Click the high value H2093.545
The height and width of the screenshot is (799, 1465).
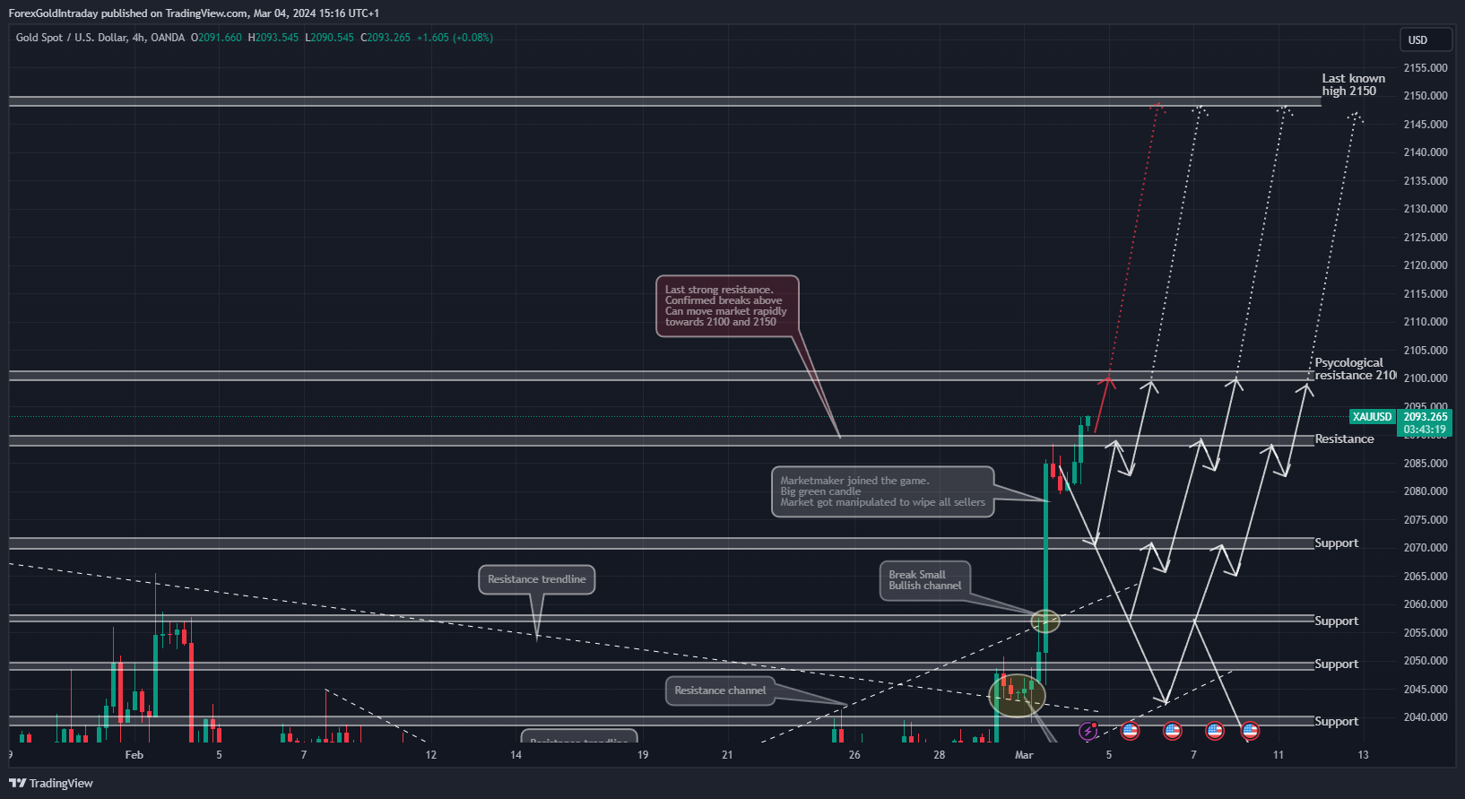tap(273, 38)
